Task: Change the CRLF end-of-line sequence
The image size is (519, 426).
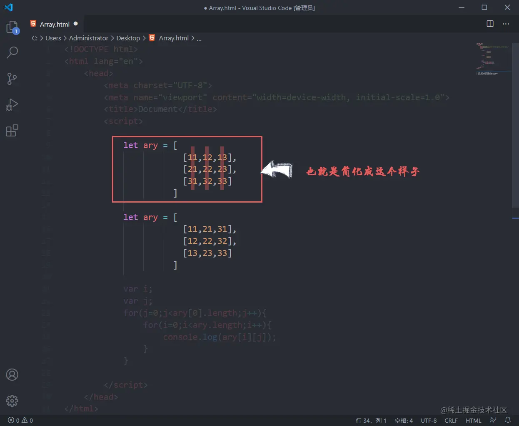Action: (x=451, y=420)
